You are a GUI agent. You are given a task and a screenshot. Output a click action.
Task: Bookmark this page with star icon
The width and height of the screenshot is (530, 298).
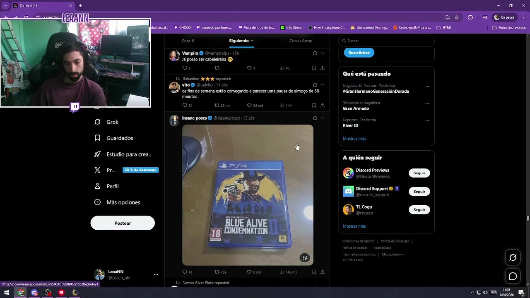pos(457,17)
